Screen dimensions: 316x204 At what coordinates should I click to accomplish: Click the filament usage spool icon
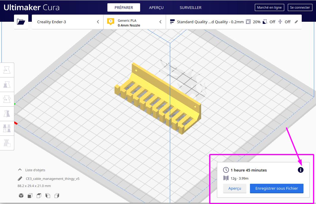pyautogui.click(x=226, y=178)
